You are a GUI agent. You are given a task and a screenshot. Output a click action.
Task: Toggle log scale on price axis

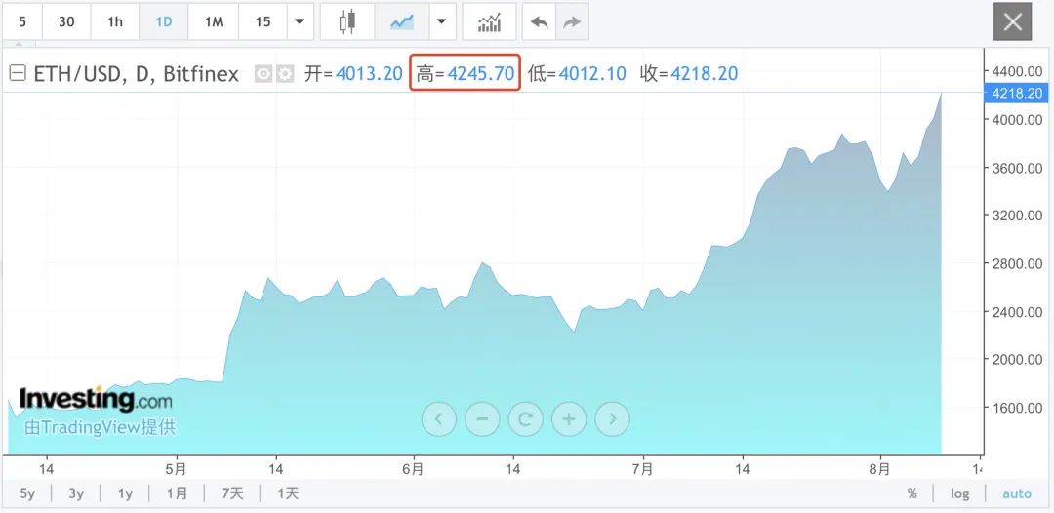(x=959, y=493)
